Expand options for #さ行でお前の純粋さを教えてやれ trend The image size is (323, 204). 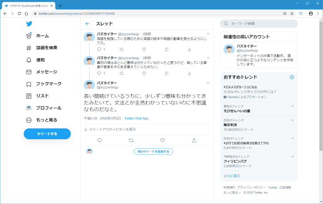(292, 138)
